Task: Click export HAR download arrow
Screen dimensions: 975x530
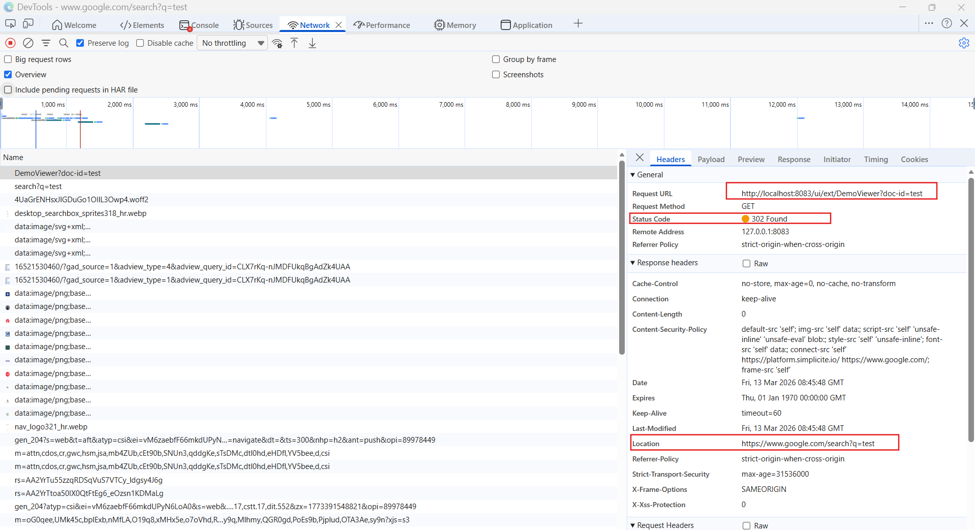Action: (x=312, y=43)
